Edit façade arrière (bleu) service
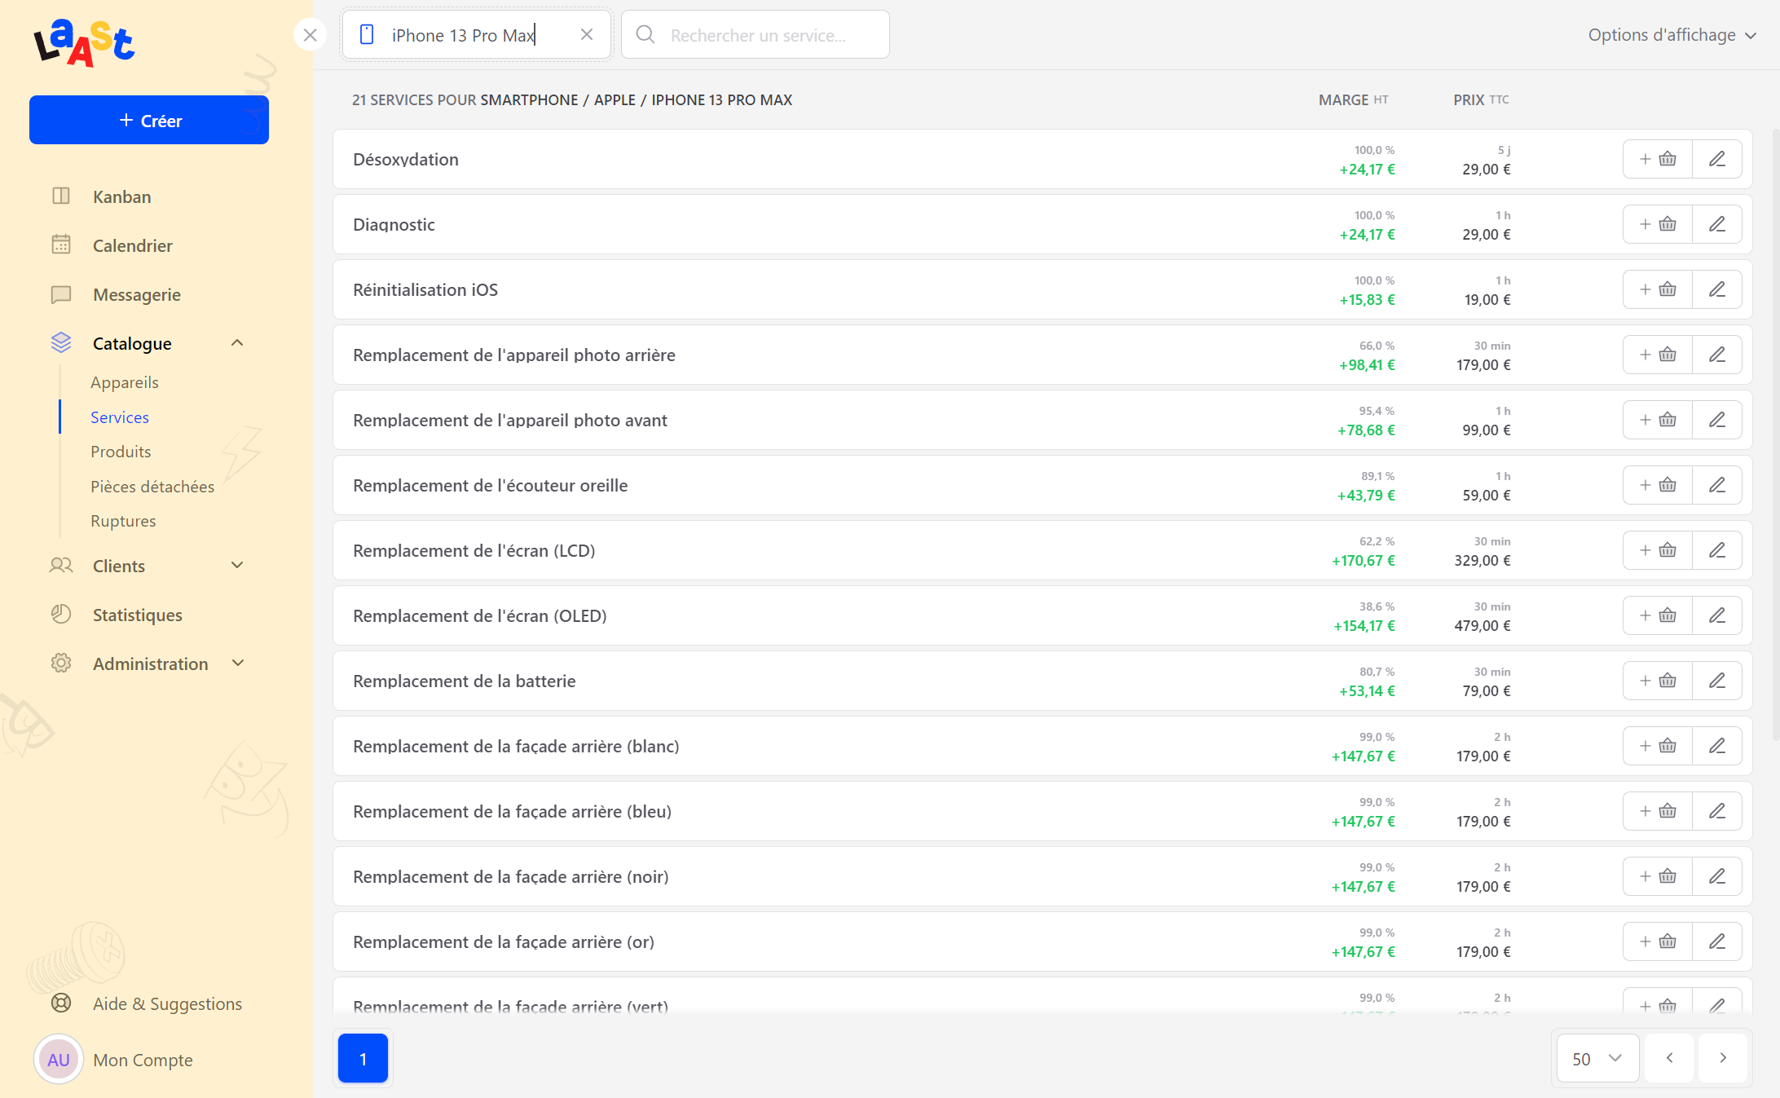This screenshot has width=1780, height=1098. point(1717,811)
